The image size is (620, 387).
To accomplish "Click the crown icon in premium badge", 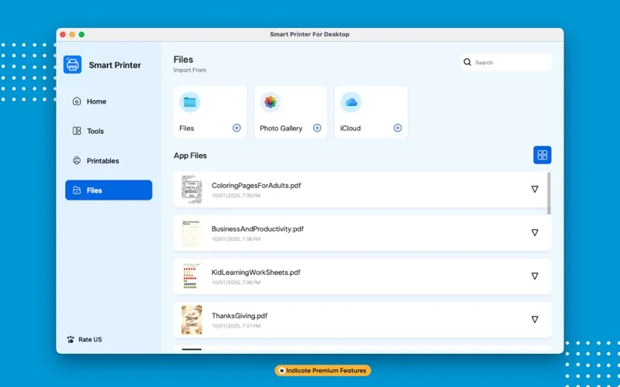I will (281, 371).
